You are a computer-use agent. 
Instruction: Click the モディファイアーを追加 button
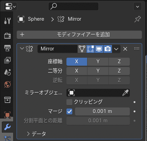coord(79,35)
